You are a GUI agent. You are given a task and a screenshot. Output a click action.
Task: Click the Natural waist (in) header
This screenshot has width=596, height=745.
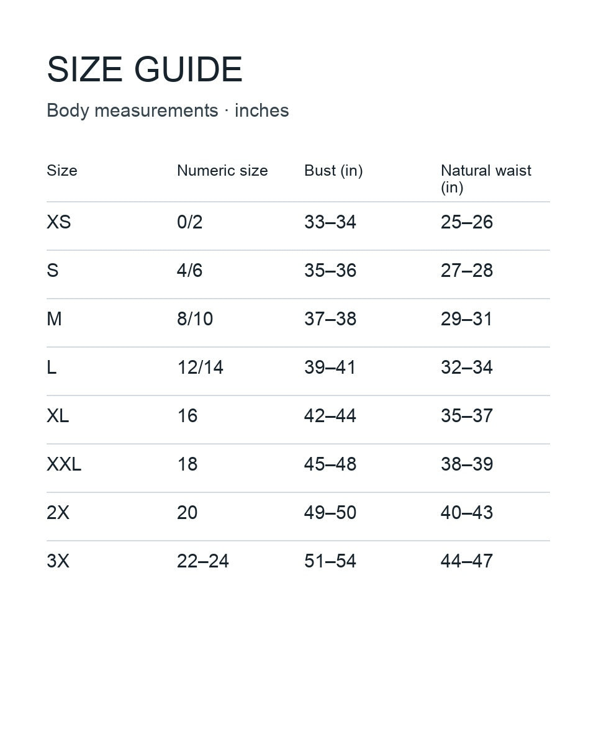tap(486, 179)
